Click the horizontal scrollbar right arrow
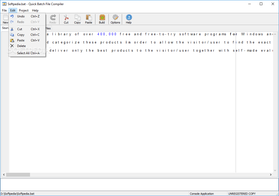 click(271, 175)
